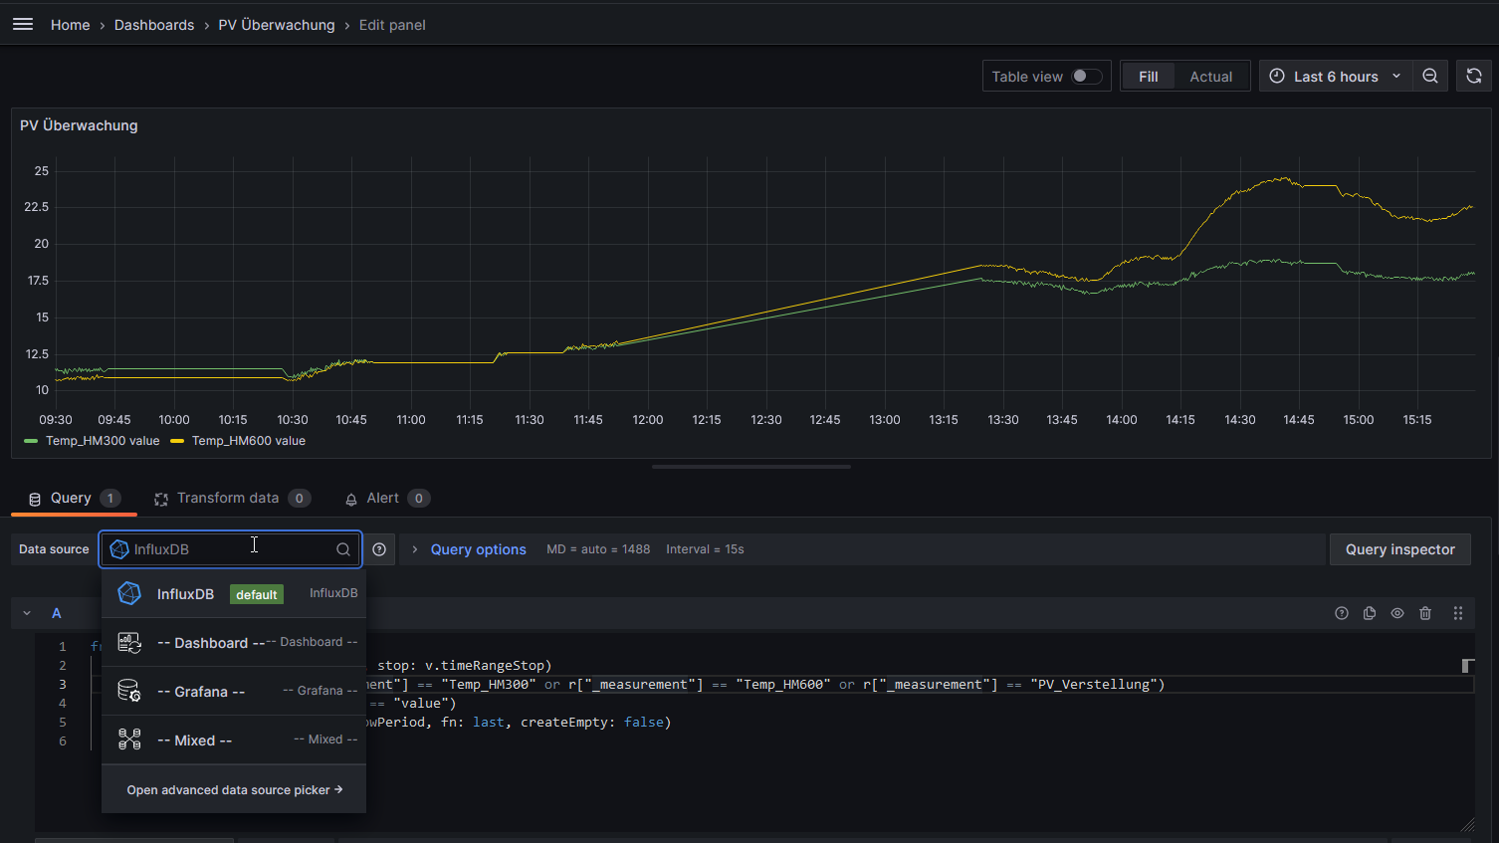Zoom out the time range
The width and height of the screenshot is (1499, 843).
[1430, 77]
